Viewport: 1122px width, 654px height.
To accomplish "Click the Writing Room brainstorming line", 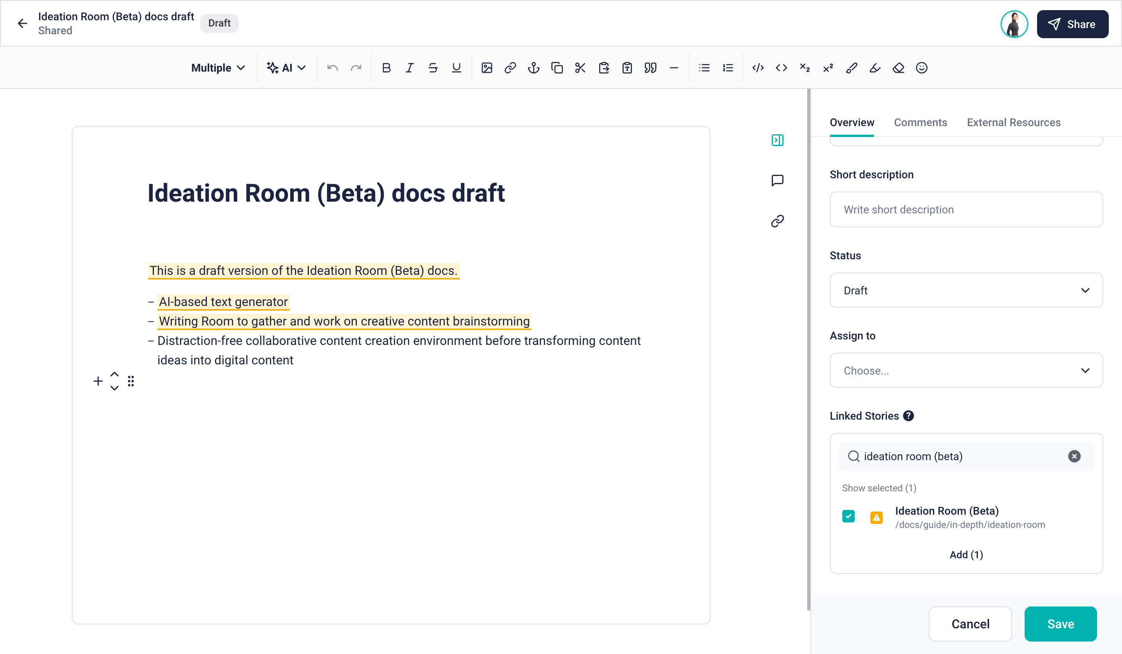I will (344, 321).
